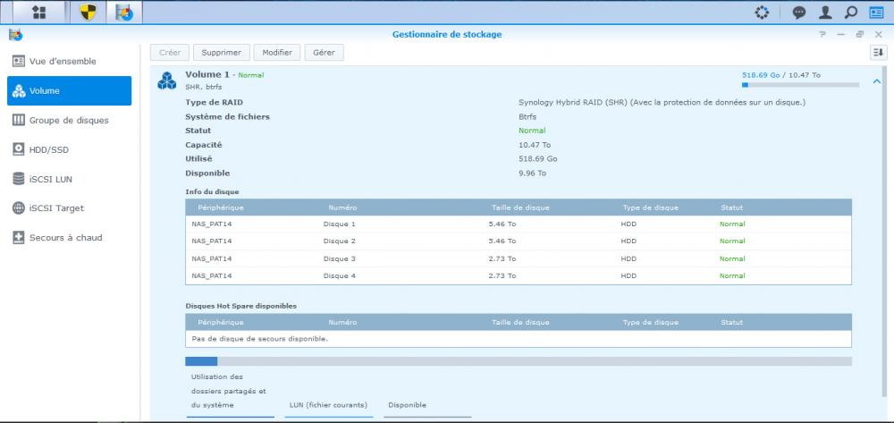Image resolution: width=894 pixels, height=423 pixels.
Task: Click the Modifier button
Action: 276,53
